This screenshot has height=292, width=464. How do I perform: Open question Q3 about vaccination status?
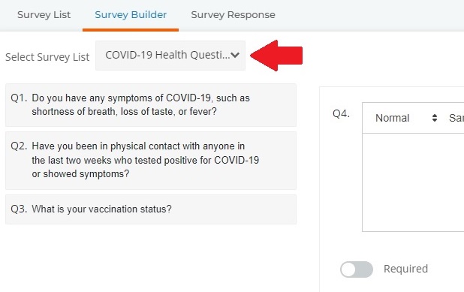coord(151,209)
